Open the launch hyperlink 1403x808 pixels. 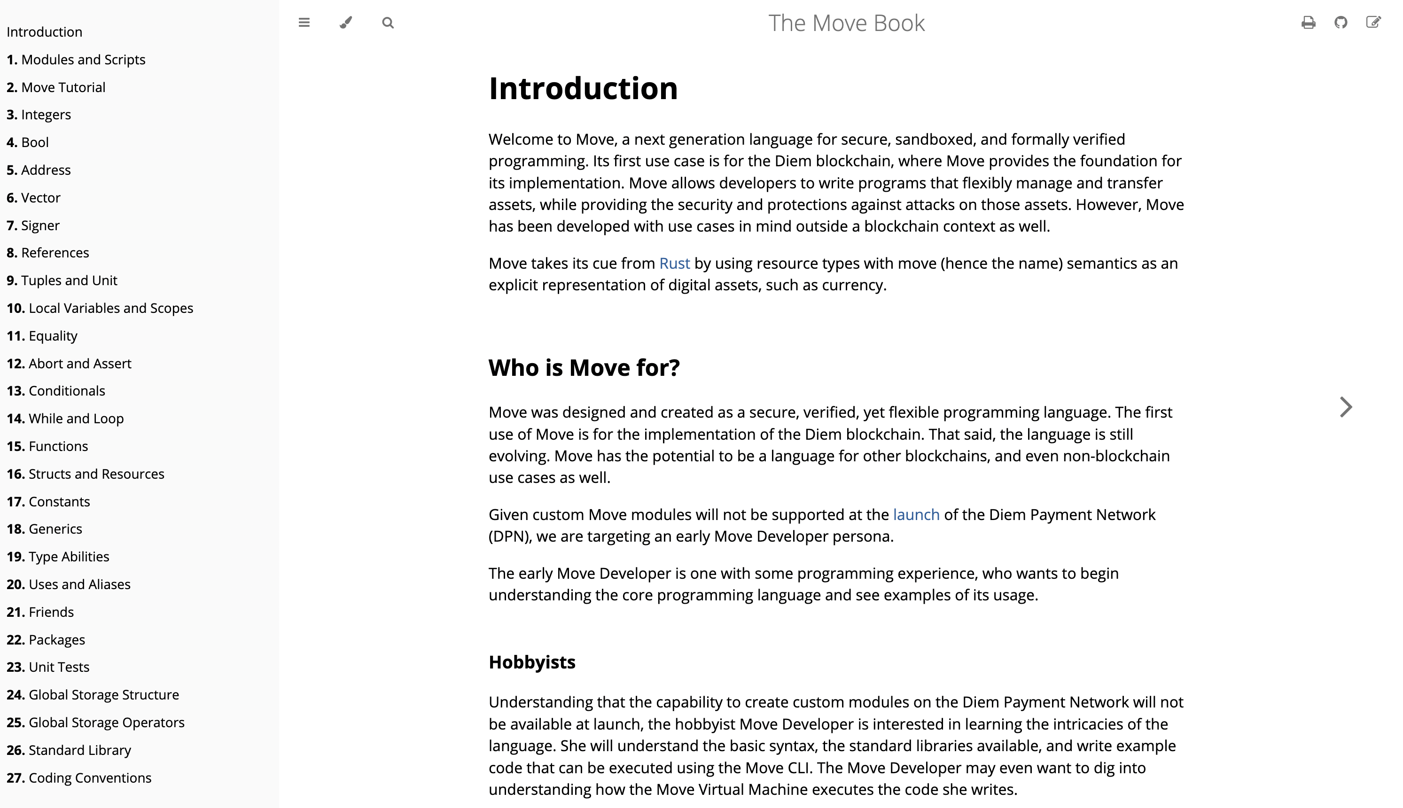pyautogui.click(x=916, y=514)
